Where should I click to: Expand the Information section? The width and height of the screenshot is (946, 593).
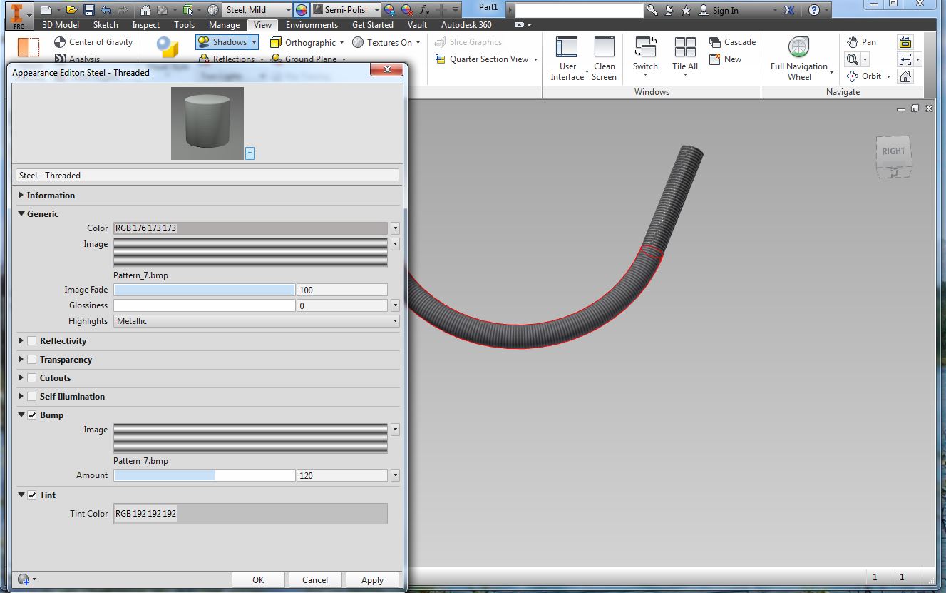pos(20,195)
